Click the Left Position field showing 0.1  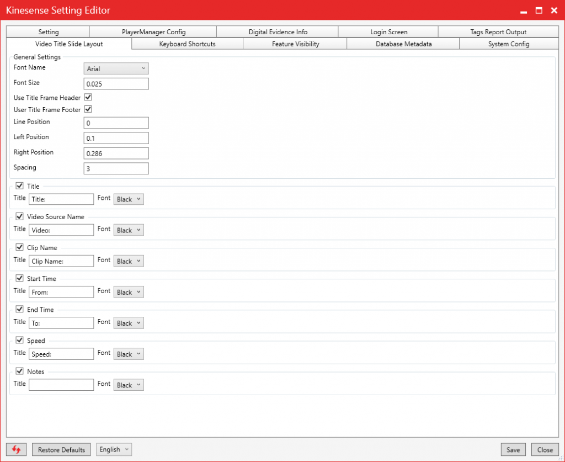click(116, 138)
